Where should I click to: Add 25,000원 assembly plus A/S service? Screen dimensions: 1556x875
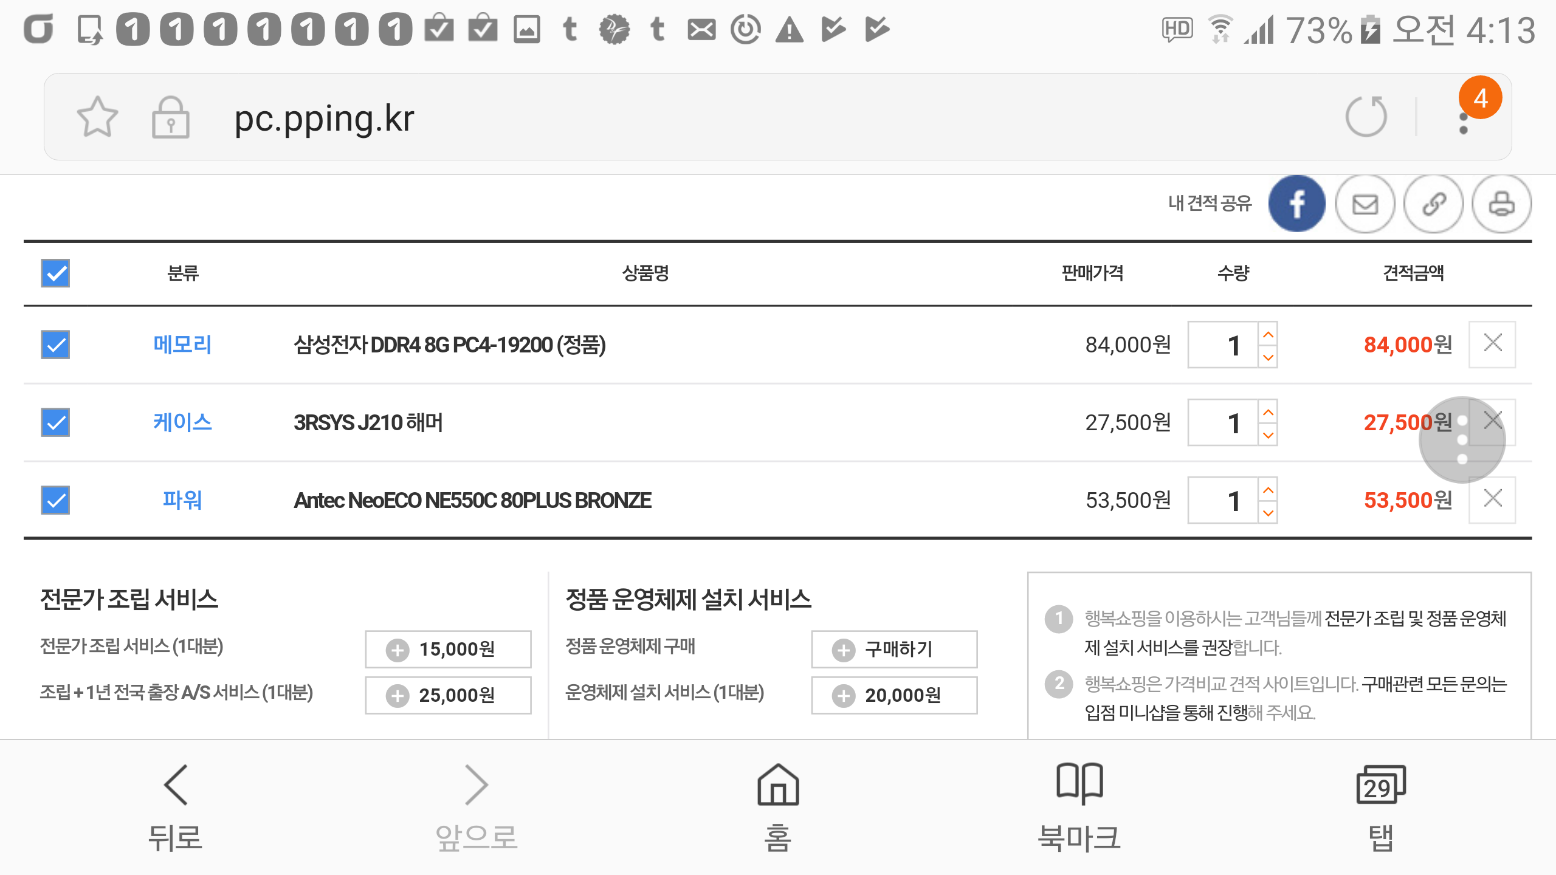(448, 695)
